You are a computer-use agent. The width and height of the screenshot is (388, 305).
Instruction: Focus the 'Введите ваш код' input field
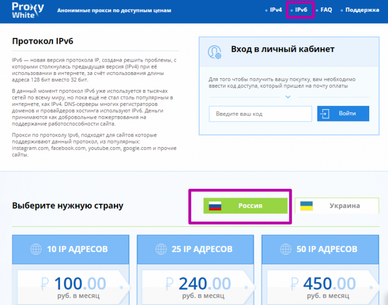click(x=260, y=114)
